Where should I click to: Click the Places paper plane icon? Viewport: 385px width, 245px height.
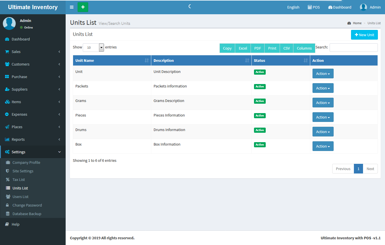pyautogui.click(x=7, y=127)
